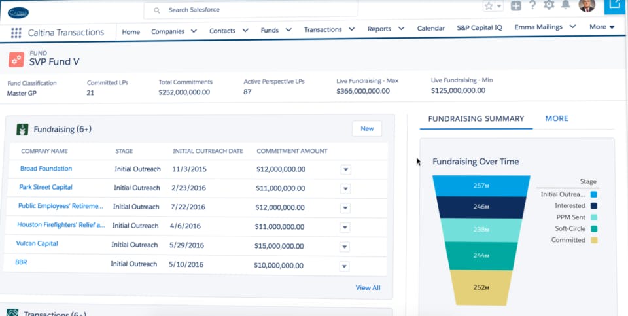Click the Transactions related list icon
The height and width of the screenshot is (316, 628).
(12, 313)
